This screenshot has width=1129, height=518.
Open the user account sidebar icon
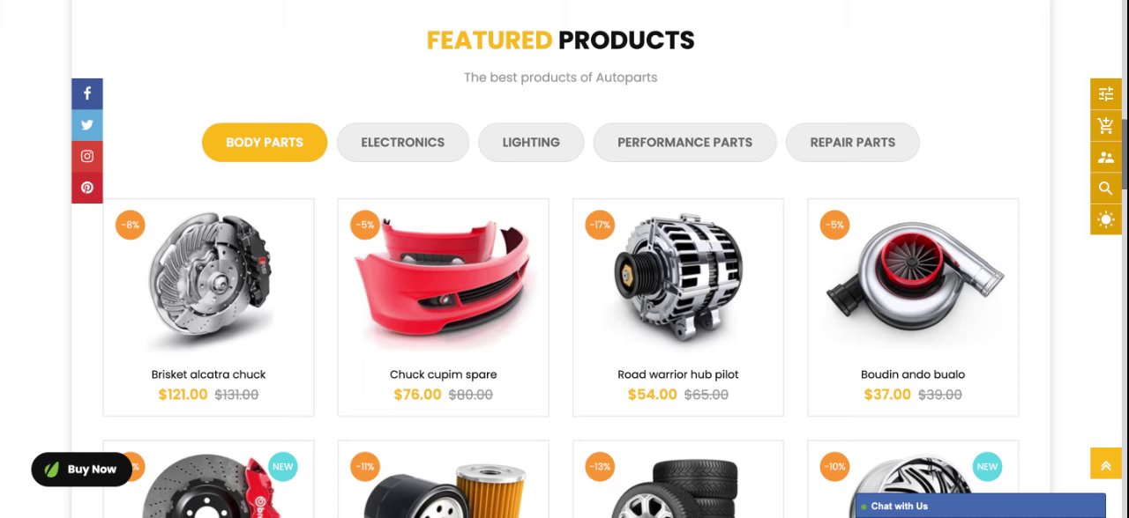1106,158
